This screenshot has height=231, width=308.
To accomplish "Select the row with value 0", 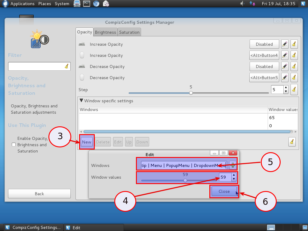I will click(x=188, y=126).
